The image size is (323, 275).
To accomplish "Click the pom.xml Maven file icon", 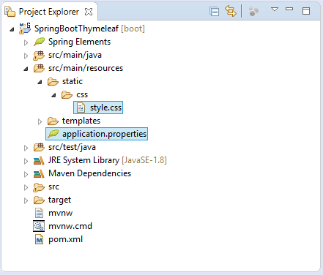I will pyautogui.click(x=39, y=239).
